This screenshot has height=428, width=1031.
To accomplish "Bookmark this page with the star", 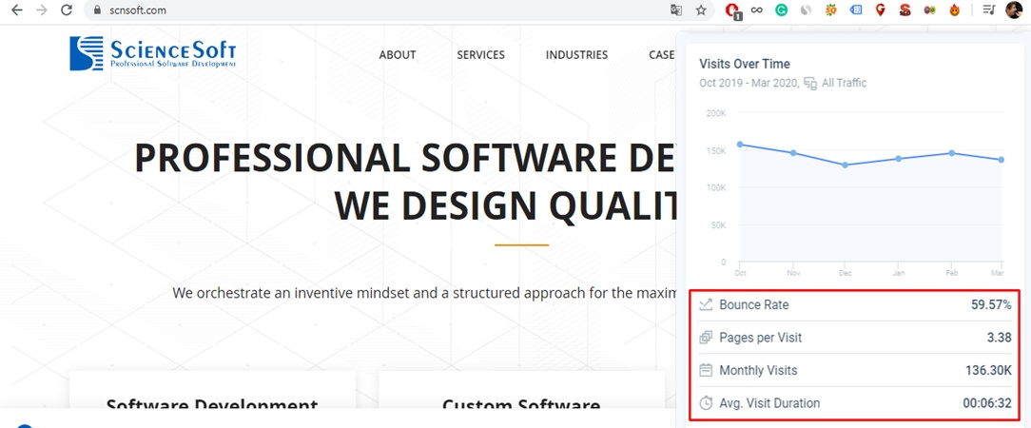I will click(701, 10).
